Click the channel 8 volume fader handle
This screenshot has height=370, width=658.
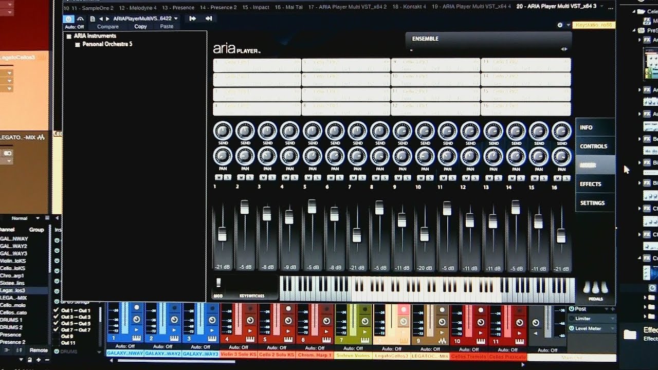pyautogui.click(x=379, y=208)
